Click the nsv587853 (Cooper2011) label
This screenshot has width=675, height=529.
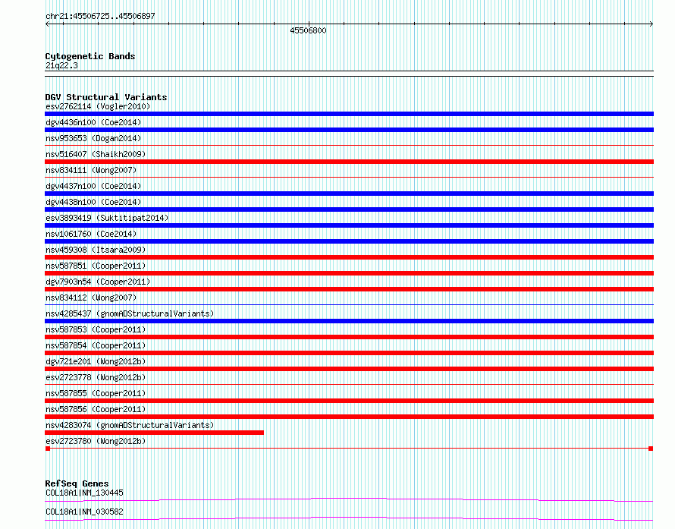click(x=96, y=329)
